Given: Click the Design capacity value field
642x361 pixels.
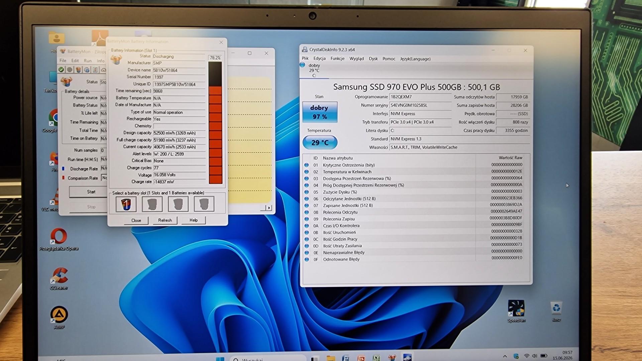Looking at the screenshot, I should click(x=179, y=133).
